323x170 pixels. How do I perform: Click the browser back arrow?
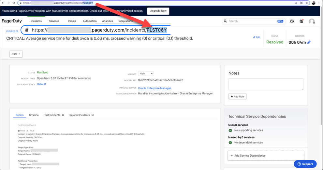point(3,3)
